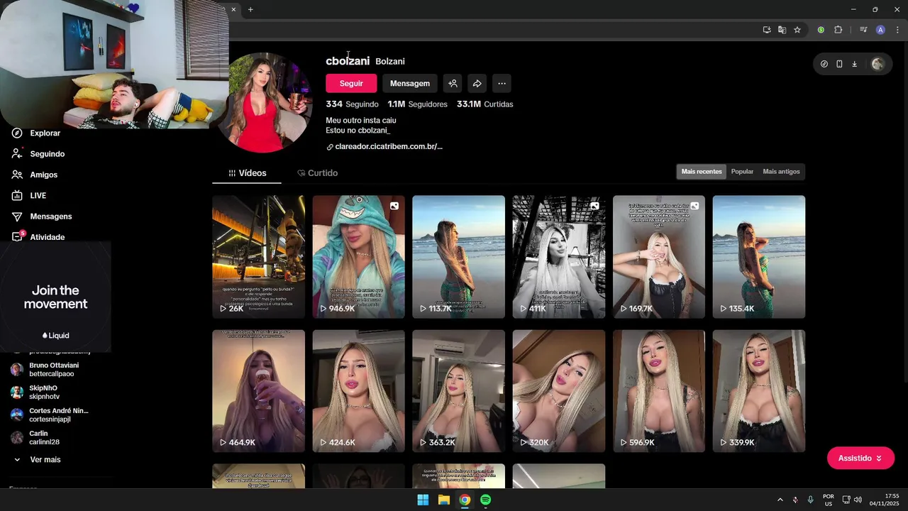Click the install app icon in address bar

coord(767,30)
